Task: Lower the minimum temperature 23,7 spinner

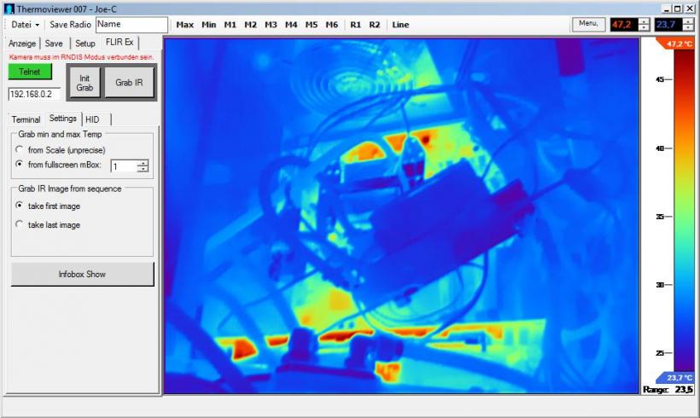Action: click(688, 28)
